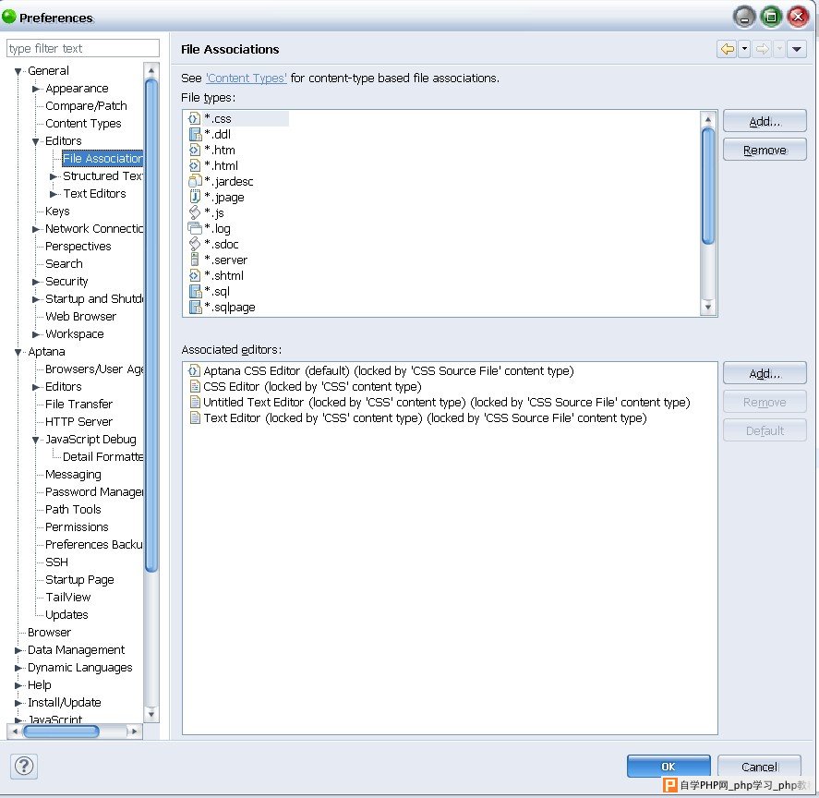Select Content Types in the tree

(x=83, y=124)
